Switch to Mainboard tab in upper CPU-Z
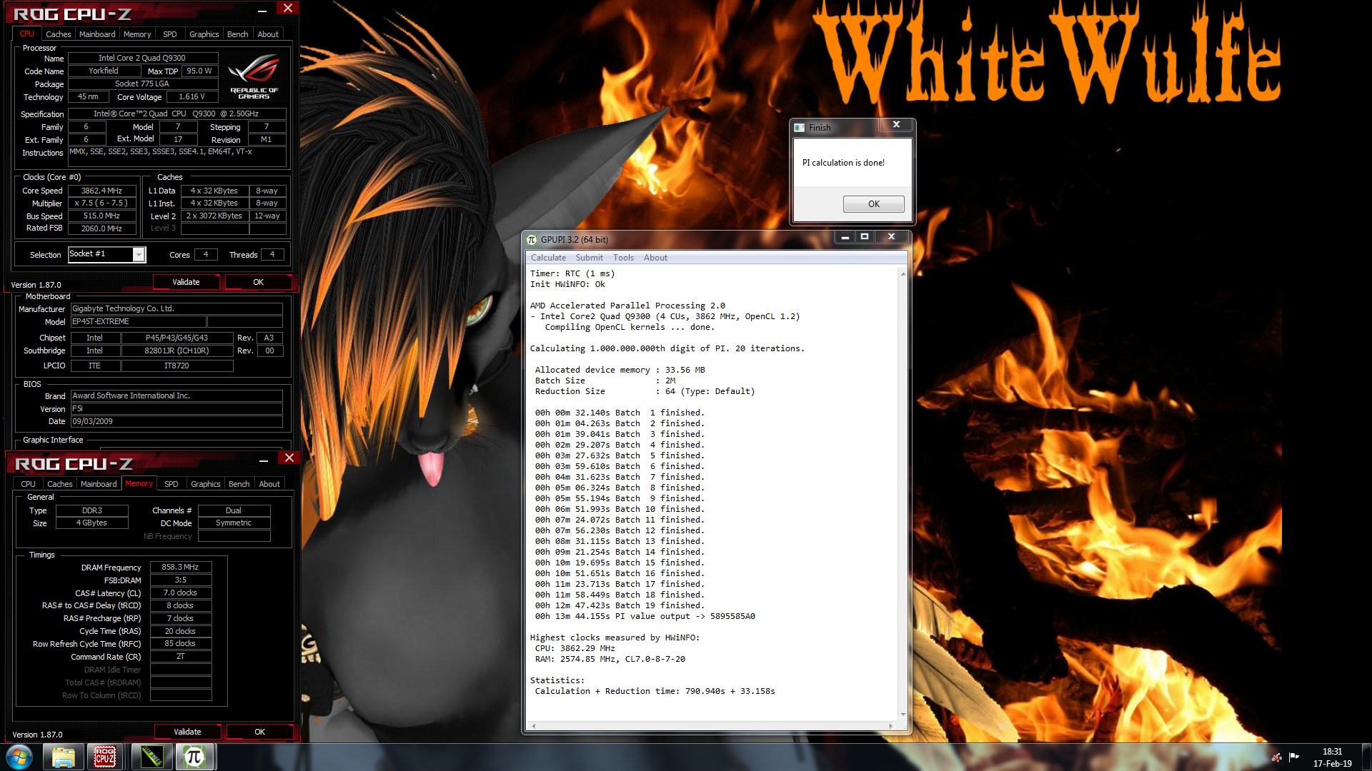This screenshot has width=1372, height=771. [x=97, y=34]
